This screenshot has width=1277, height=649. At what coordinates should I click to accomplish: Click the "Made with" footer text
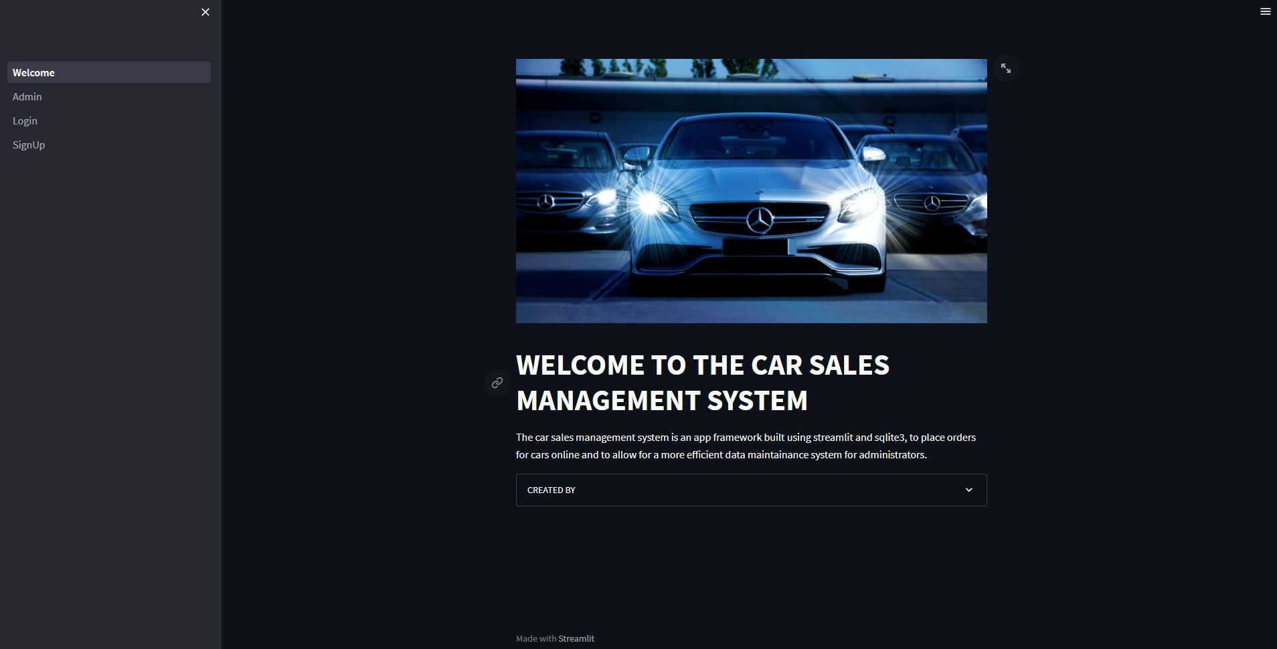[x=536, y=638]
